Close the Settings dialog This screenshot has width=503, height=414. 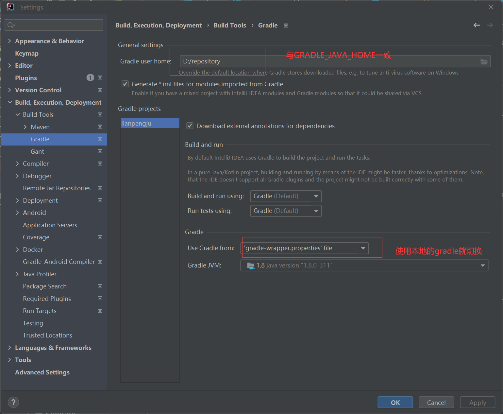(491, 7)
